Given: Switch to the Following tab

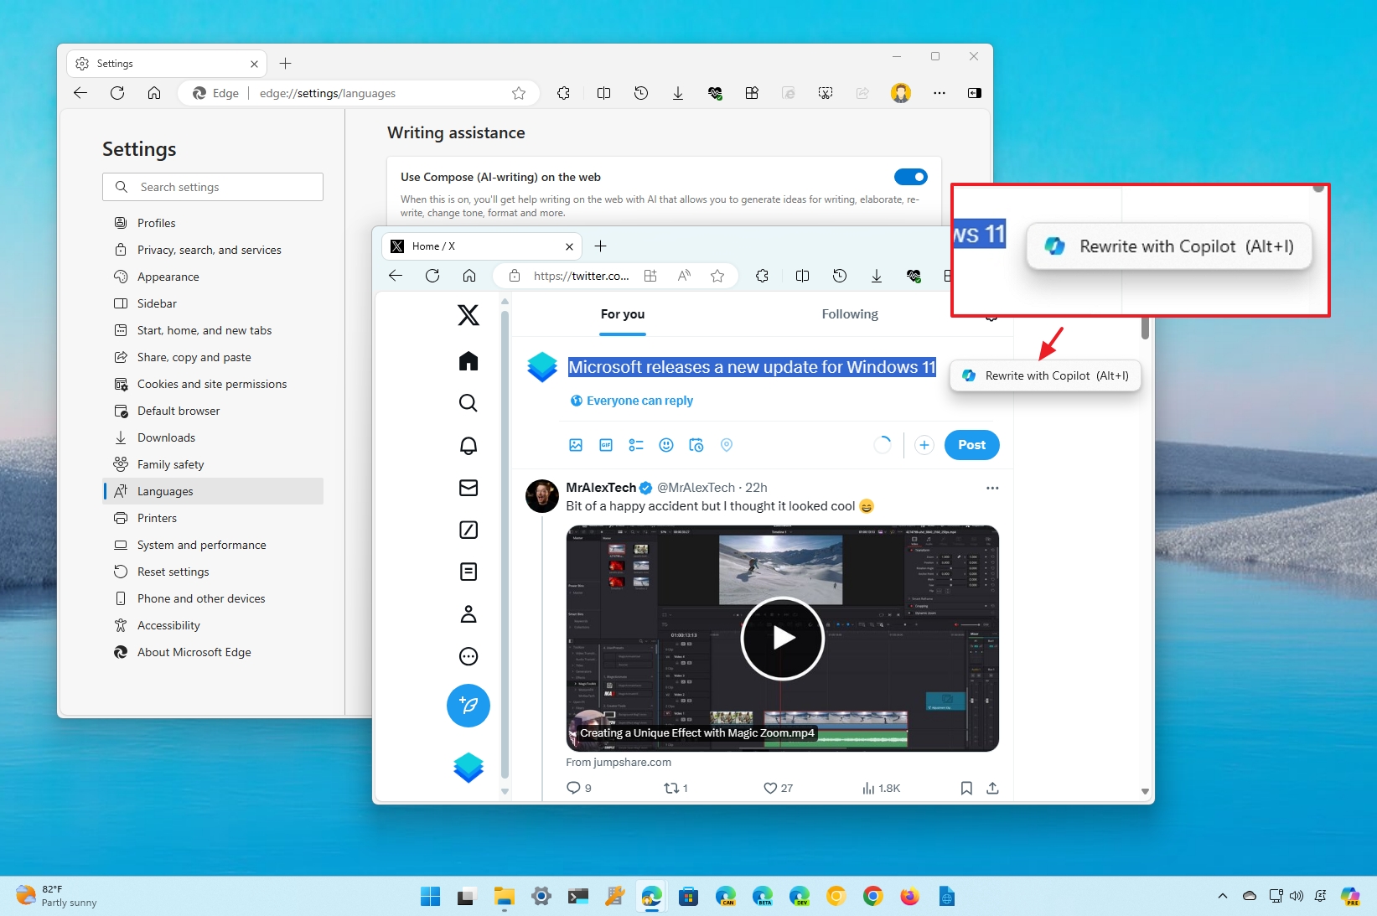Looking at the screenshot, I should [x=849, y=314].
